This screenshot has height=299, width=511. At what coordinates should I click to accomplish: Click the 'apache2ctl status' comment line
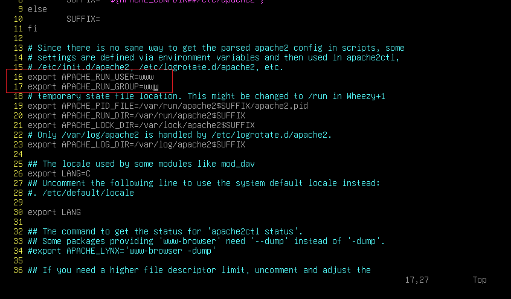(x=166, y=231)
